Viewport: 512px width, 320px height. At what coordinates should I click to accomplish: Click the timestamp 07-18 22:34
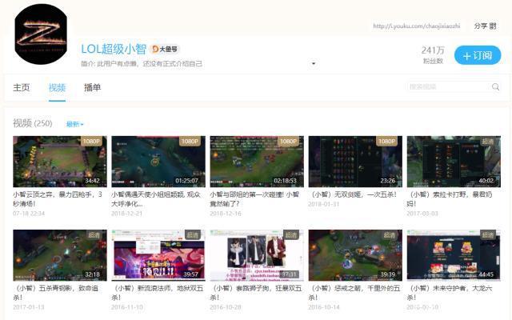[29, 214]
